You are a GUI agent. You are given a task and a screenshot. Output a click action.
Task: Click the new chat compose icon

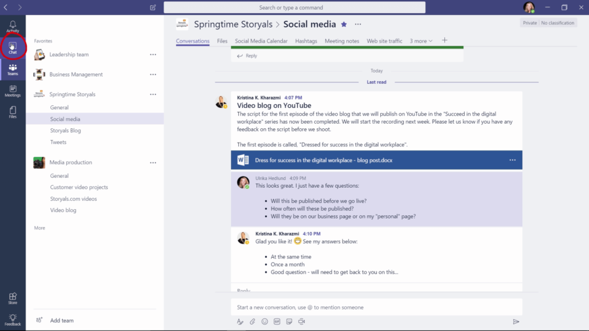[152, 7]
